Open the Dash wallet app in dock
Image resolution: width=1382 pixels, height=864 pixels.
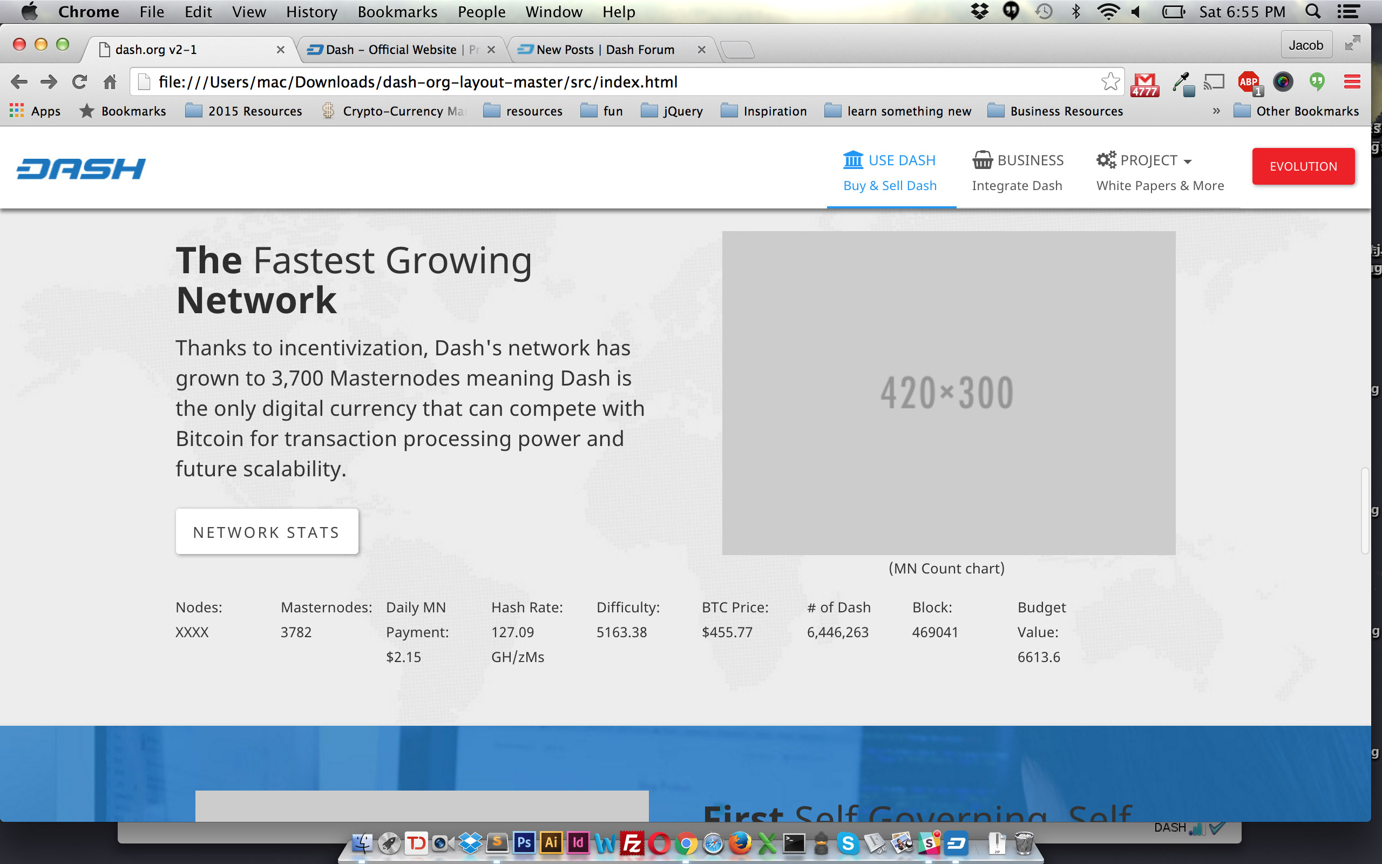(957, 843)
